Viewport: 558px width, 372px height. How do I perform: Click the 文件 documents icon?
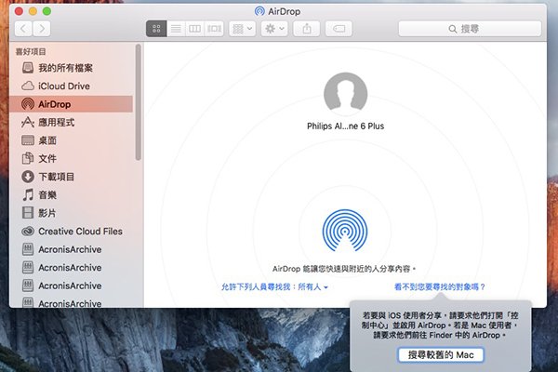(x=28, y=158)
